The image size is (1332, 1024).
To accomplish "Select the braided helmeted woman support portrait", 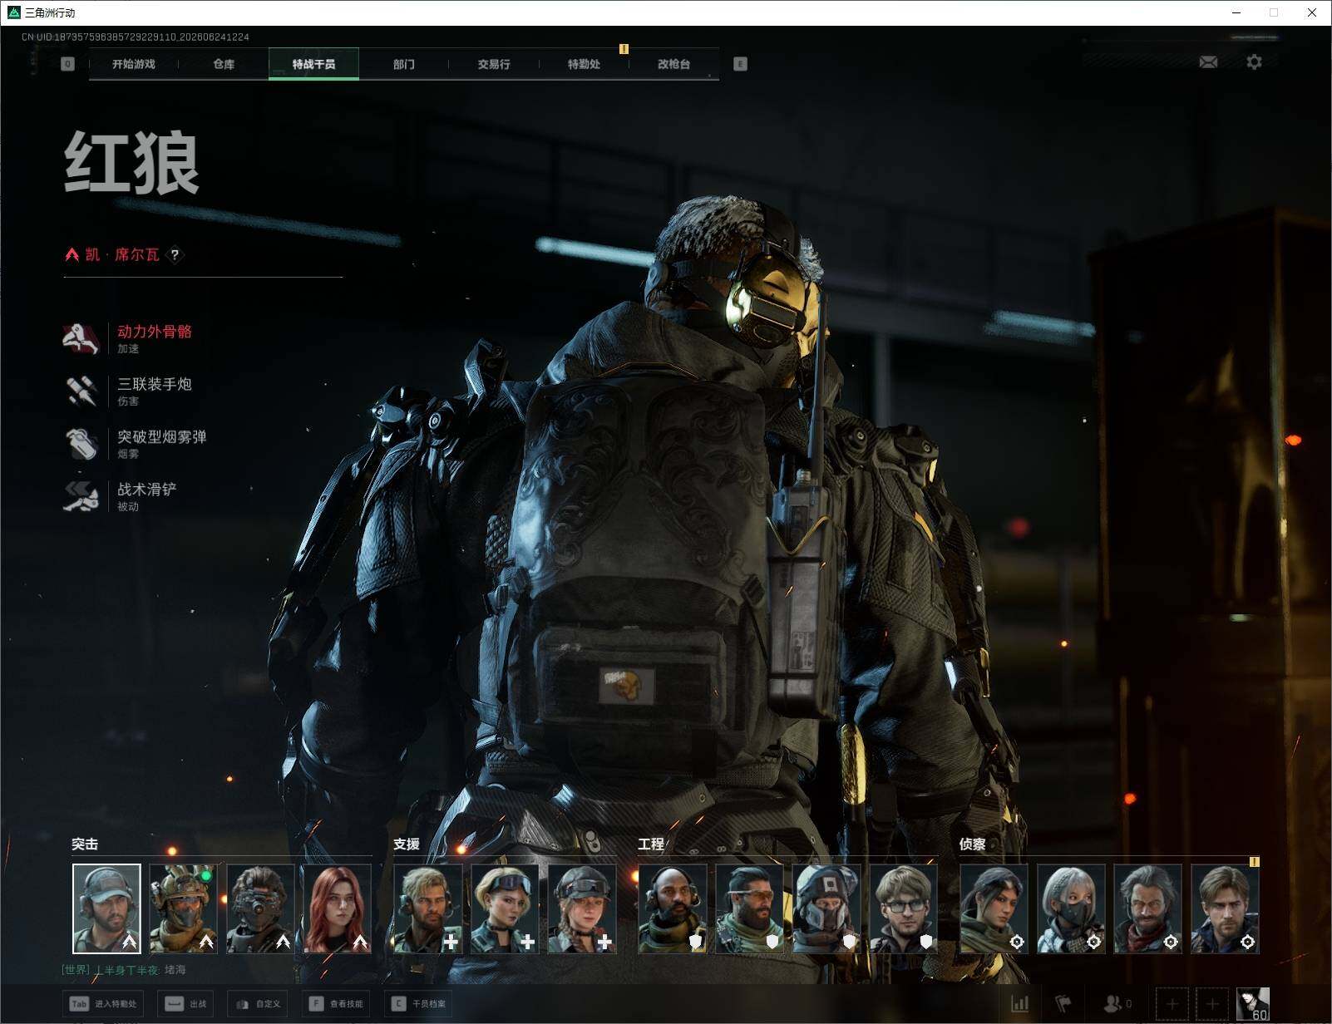I will 582,908.
